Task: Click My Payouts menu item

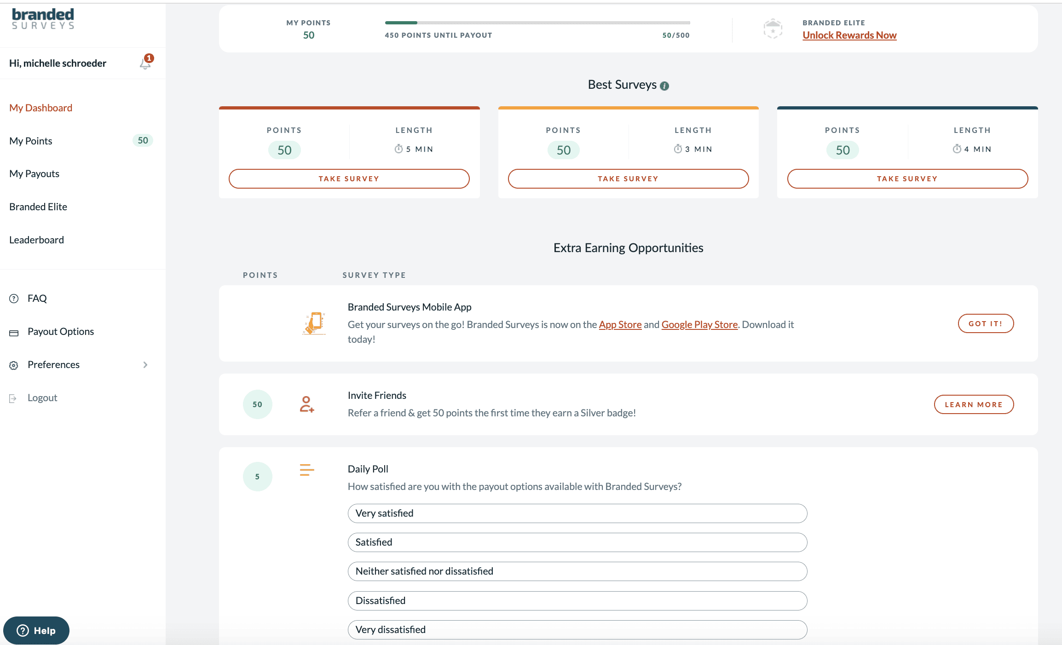Action: point(34,173)
